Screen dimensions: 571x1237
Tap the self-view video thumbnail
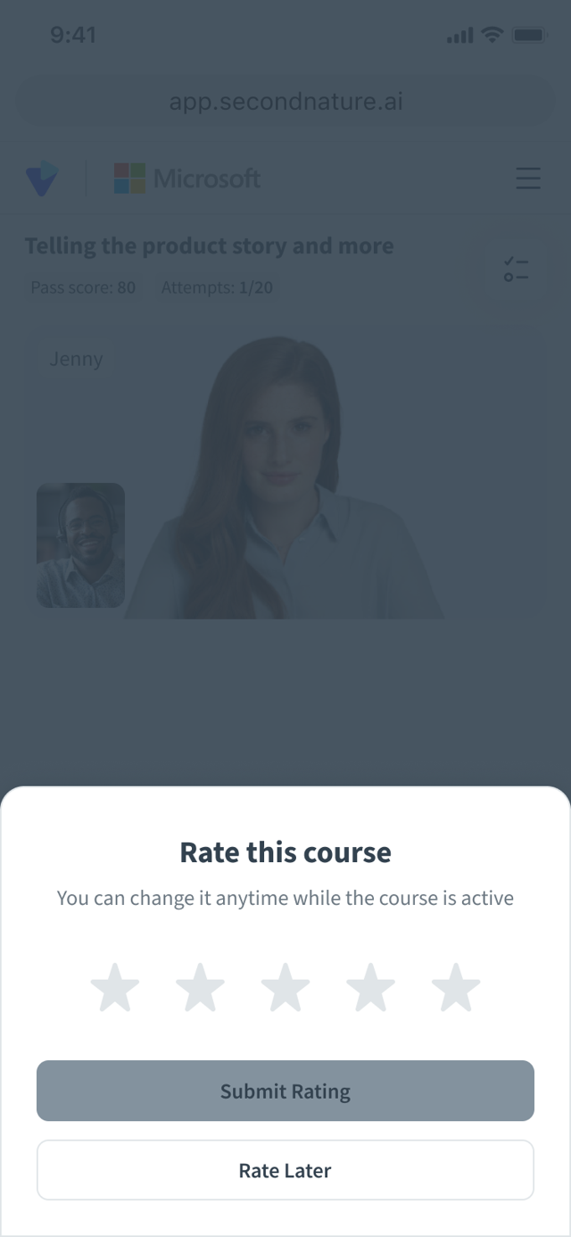tap(80, 545)
